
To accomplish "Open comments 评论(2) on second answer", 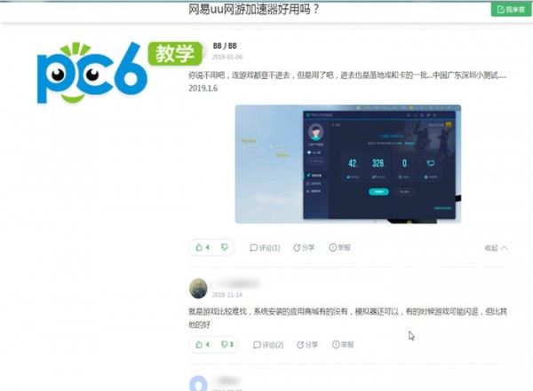I will tap(268, 345).
